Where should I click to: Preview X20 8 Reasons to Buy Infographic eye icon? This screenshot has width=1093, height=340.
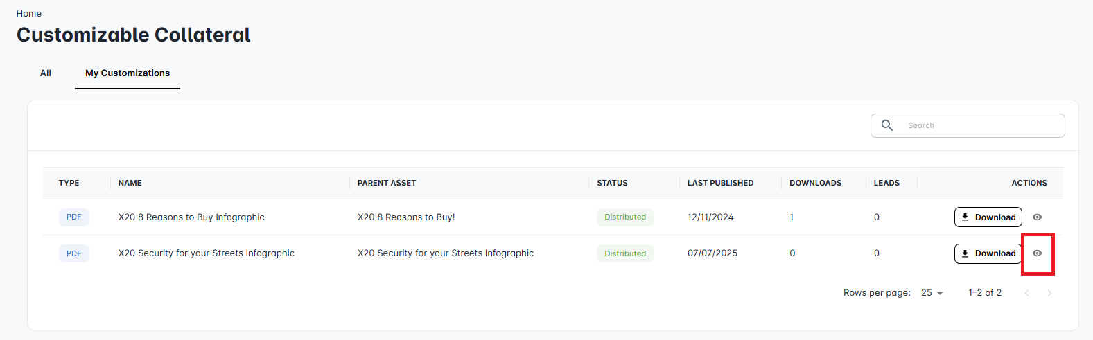click(1037, 217)
